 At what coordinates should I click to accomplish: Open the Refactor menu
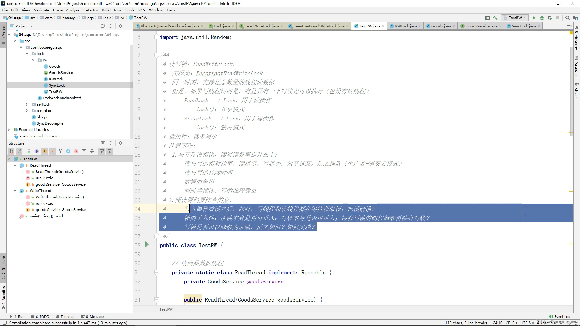[91, 10]
